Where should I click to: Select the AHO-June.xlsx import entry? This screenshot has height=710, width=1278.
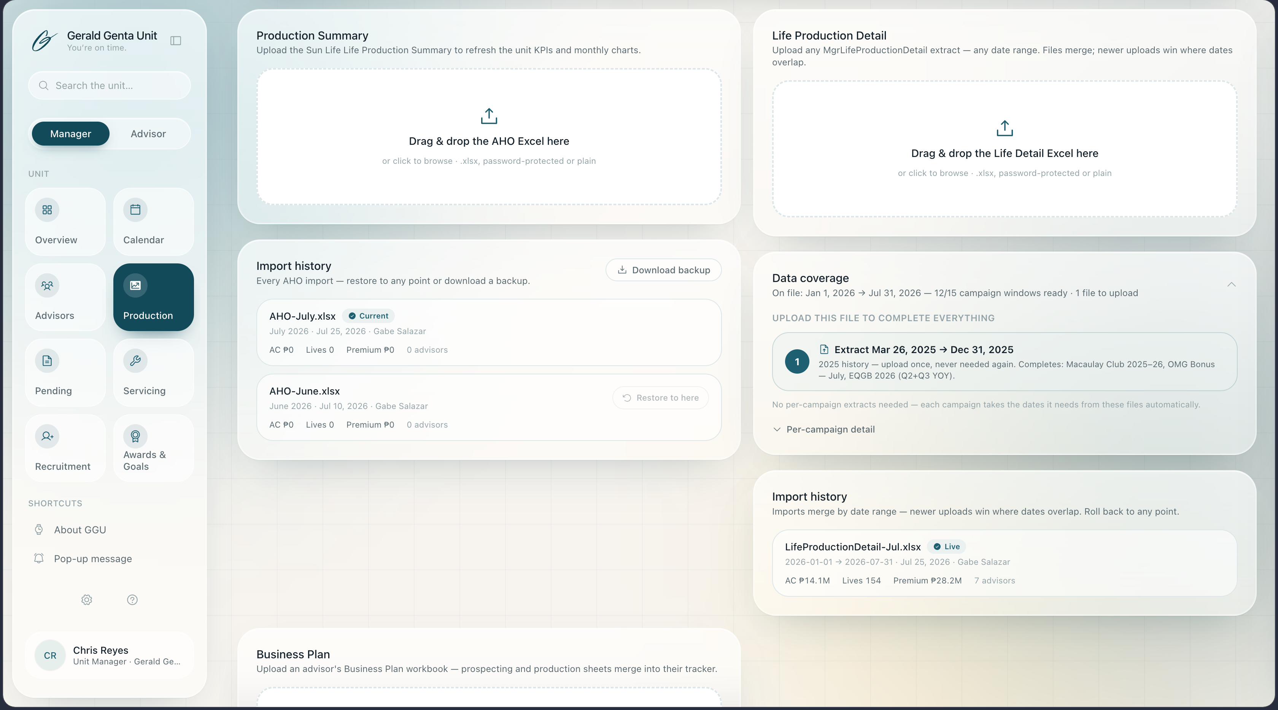coord(489,407)
